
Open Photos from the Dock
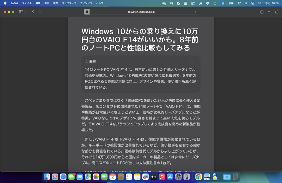[96, 177]
